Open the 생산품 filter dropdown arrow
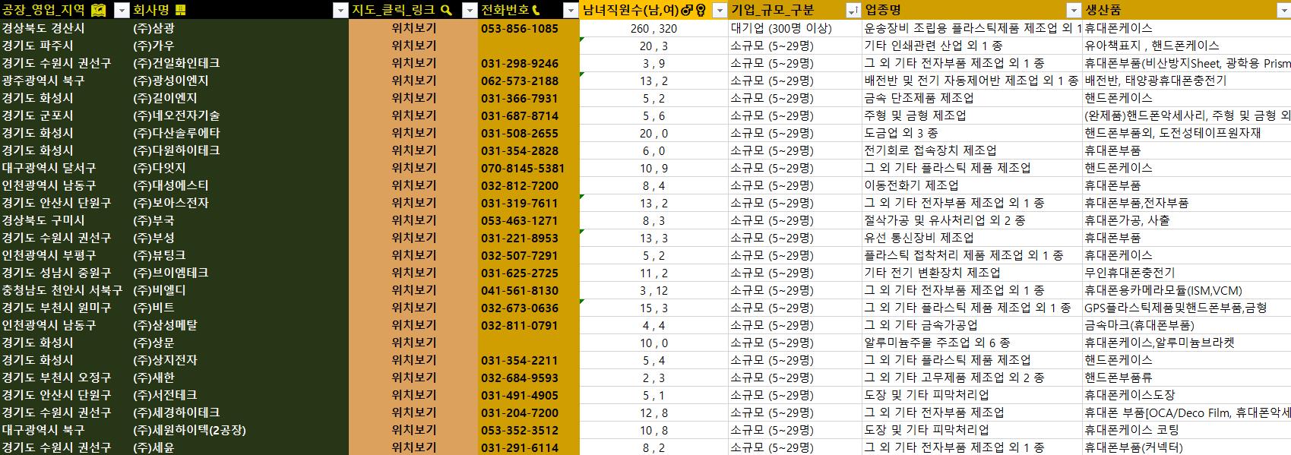The width and height of the screenshot is (1291, 455). 1283,10
